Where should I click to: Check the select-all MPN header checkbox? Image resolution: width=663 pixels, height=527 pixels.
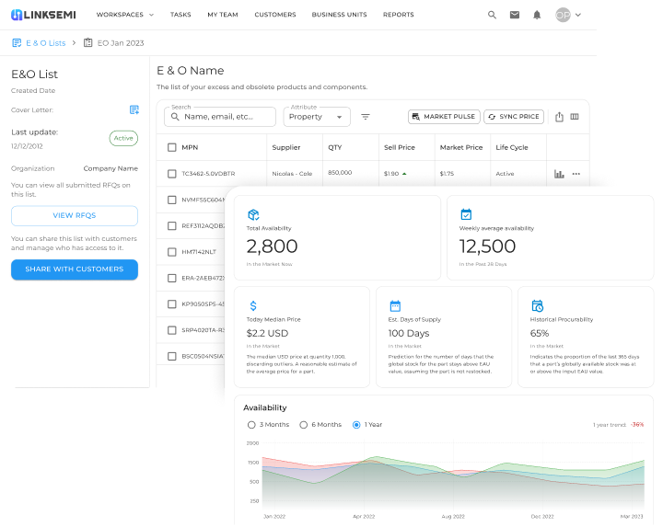coord(171,147)
